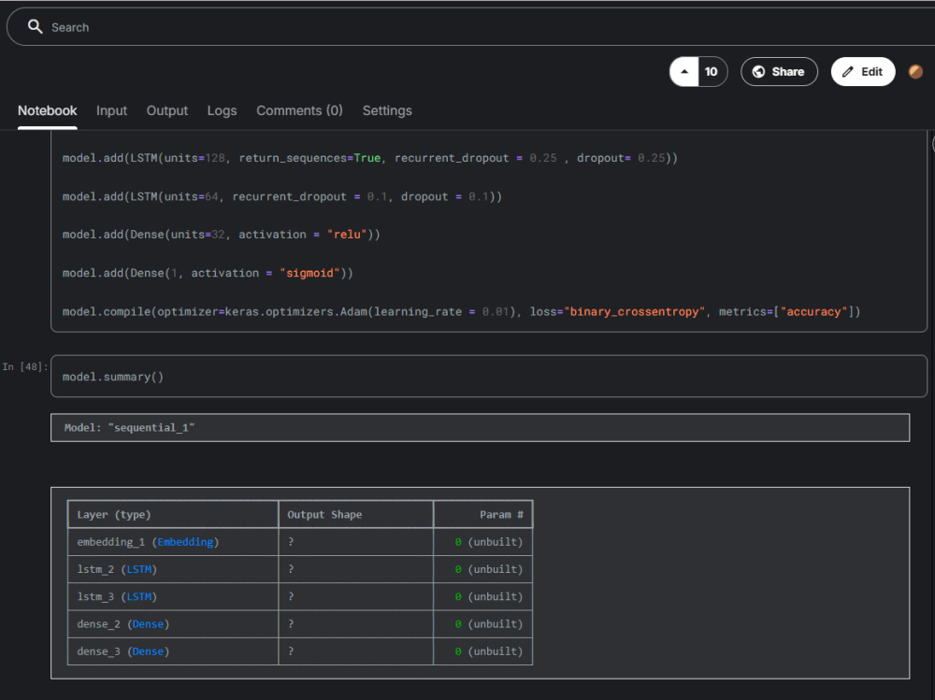Upvote the notebook with the arrow button
This screenshot has height=700, width=935.
pyautogui.click(x=684, y=72)
